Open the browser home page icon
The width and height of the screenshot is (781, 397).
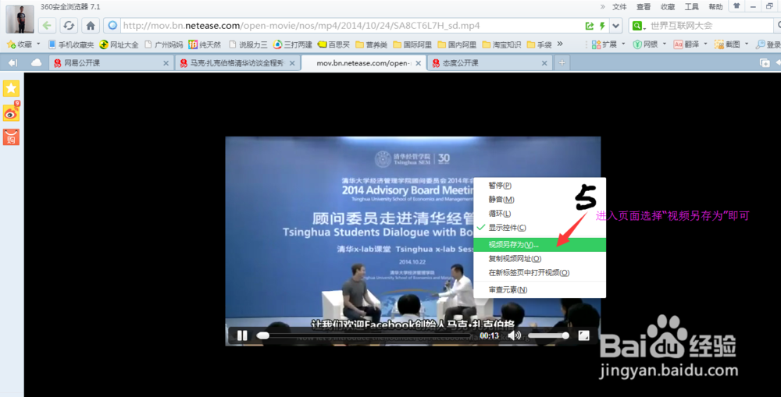coord(90,26)
